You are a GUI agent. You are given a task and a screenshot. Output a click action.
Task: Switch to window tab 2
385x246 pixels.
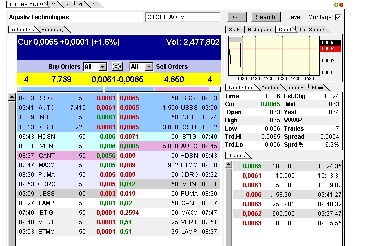(x=53, y=4)
